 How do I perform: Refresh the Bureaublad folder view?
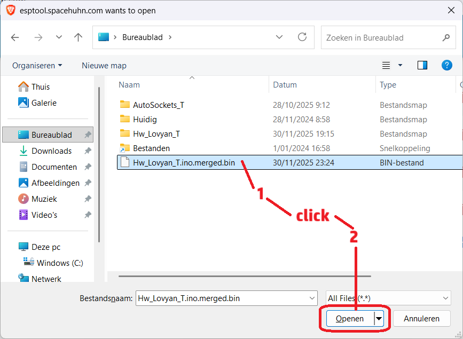[x=302, y=37]
